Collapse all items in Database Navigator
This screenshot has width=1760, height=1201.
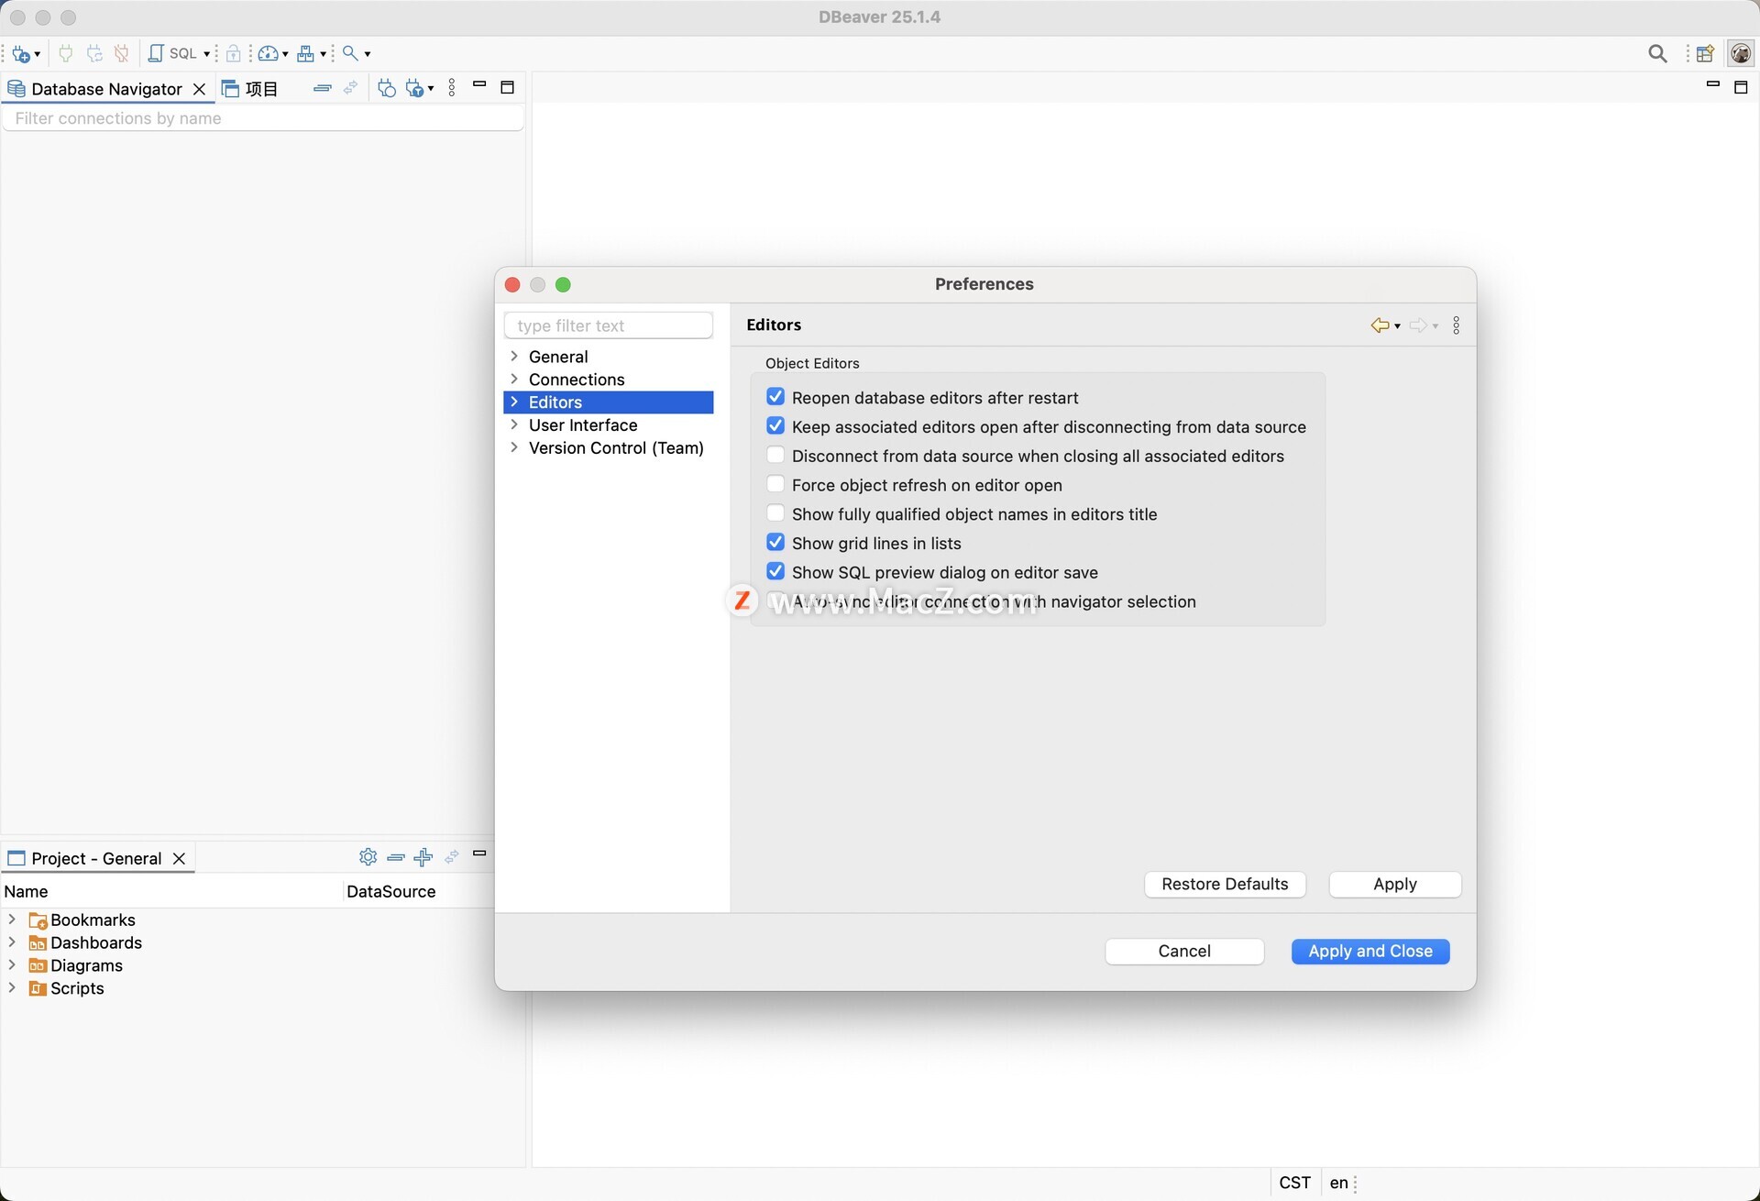click(x=322, y=88)
